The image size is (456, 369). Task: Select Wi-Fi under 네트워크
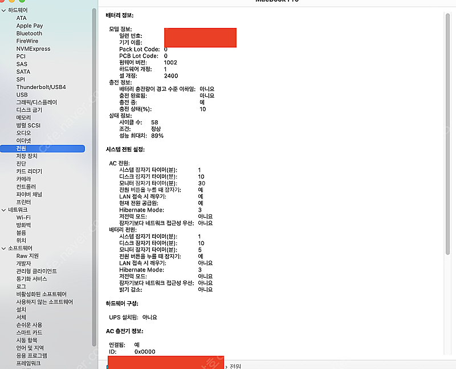point(23,217)
